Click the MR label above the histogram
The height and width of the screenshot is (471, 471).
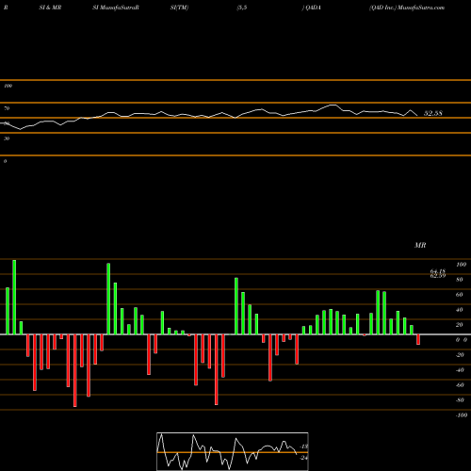coord(420,245)
